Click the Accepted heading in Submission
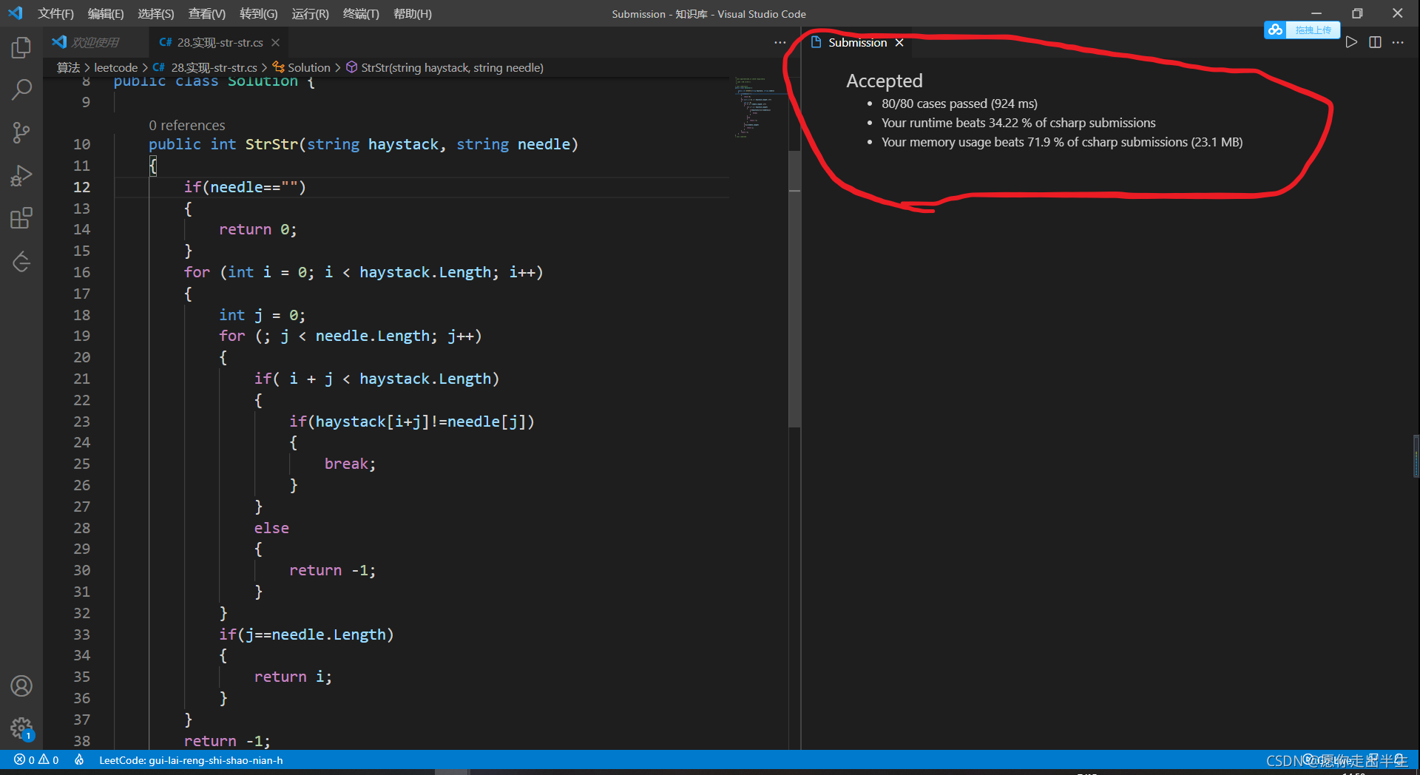 click(884, 81)
